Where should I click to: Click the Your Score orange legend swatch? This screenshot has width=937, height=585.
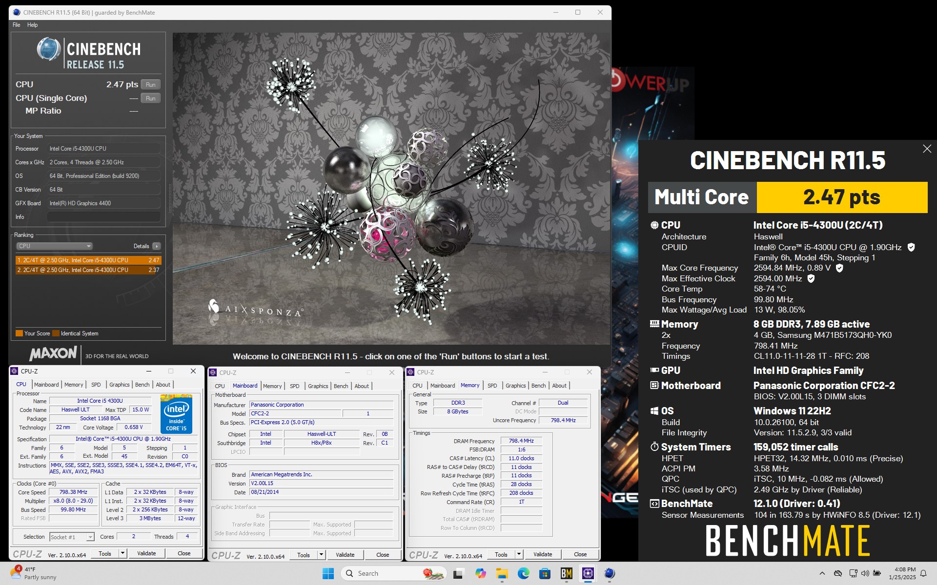click(20, 333)
